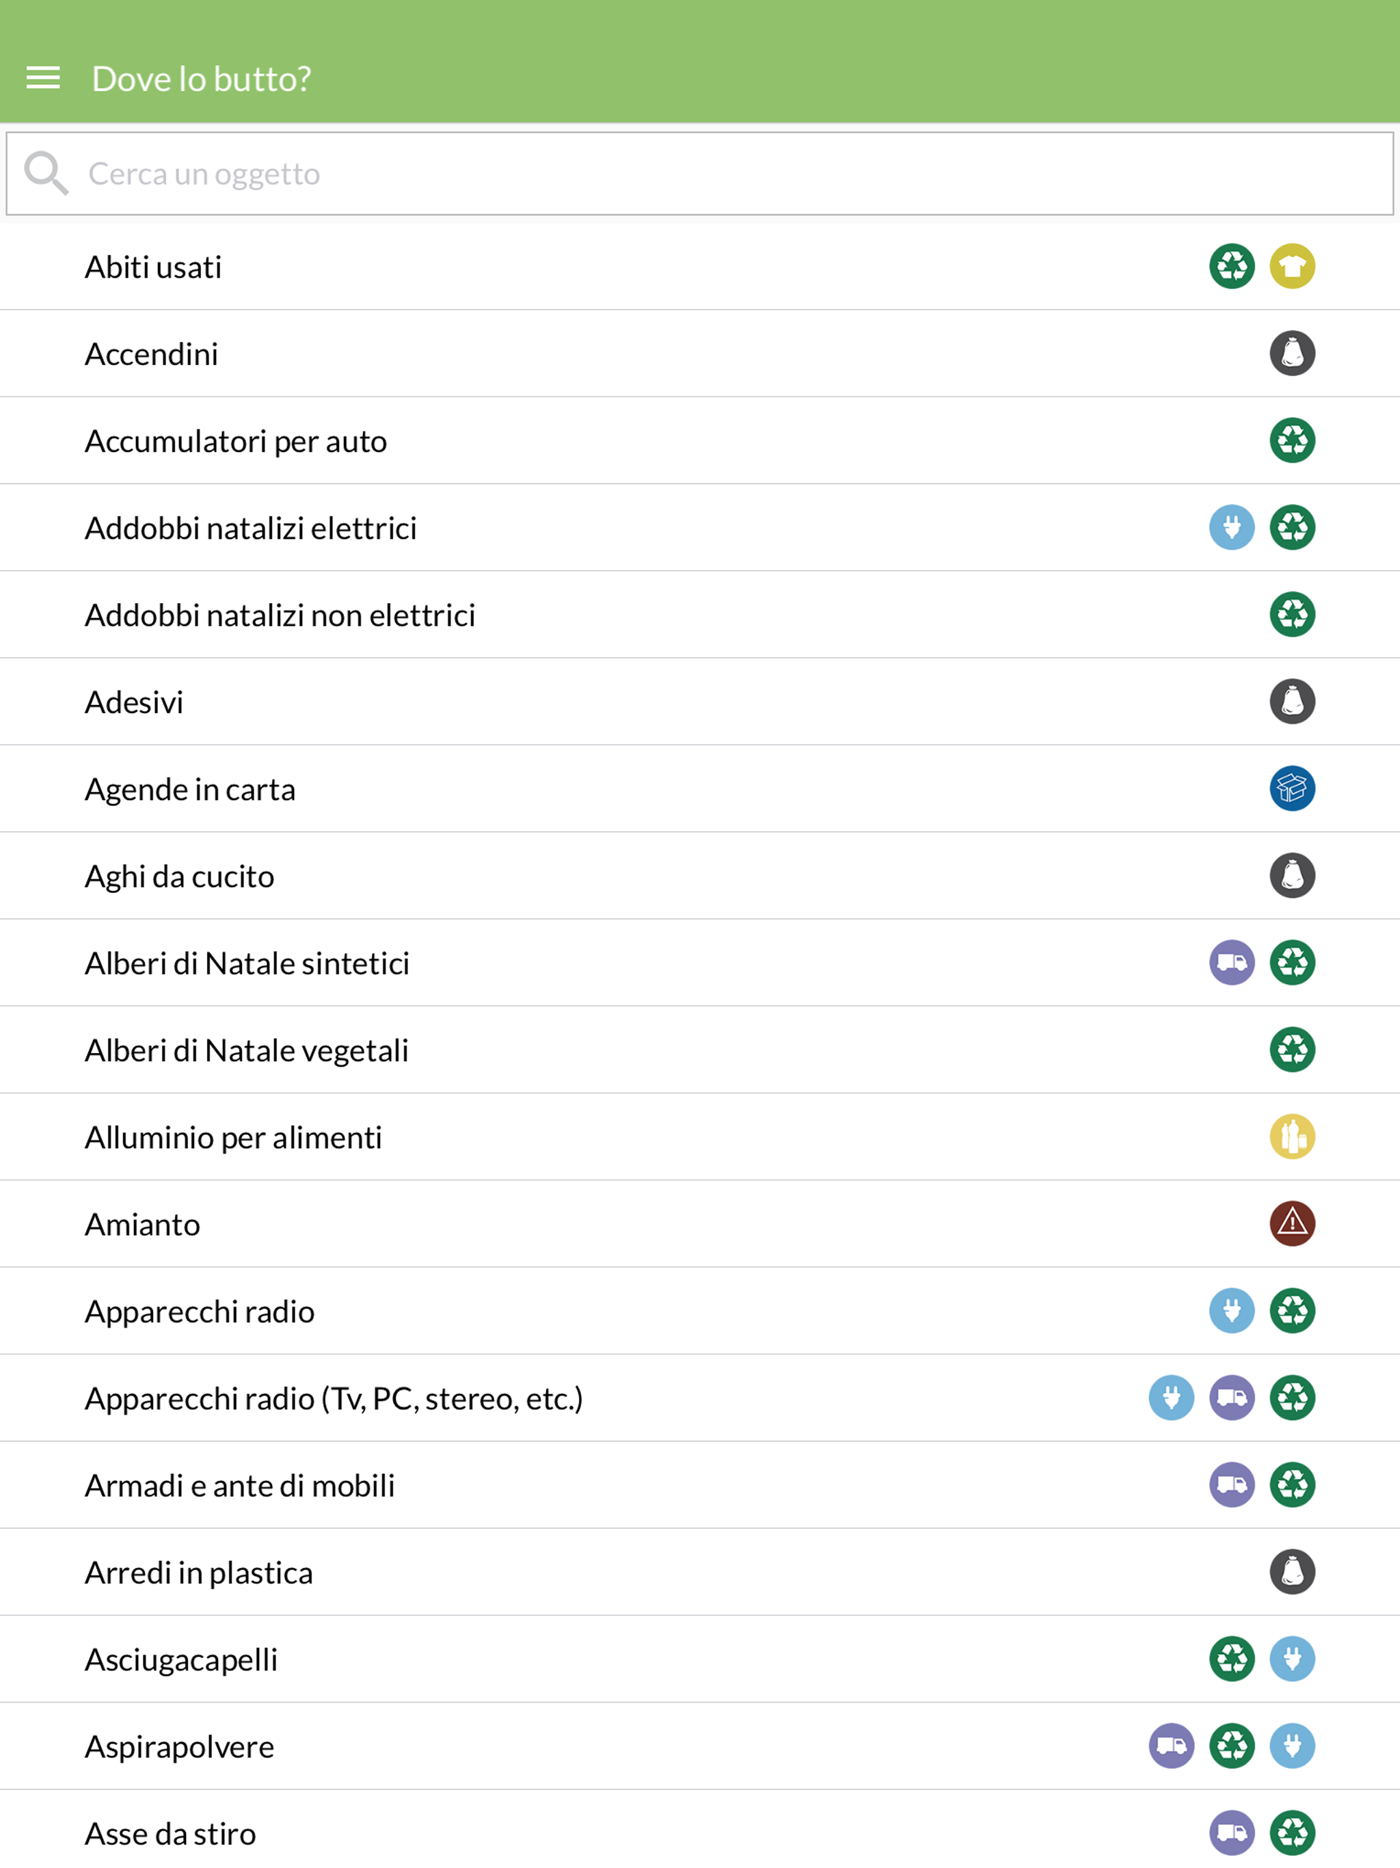Select Apparecchi radio (Tv, PC, stereo, etc.) item
Image resolution: width=1400 pixels, height=1868 pixels.
coord(700,1398)
